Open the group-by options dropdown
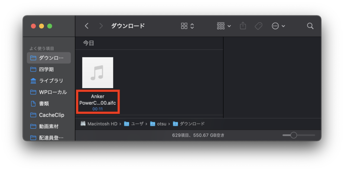This screenshot has height=171, width=344. [224, 26]
